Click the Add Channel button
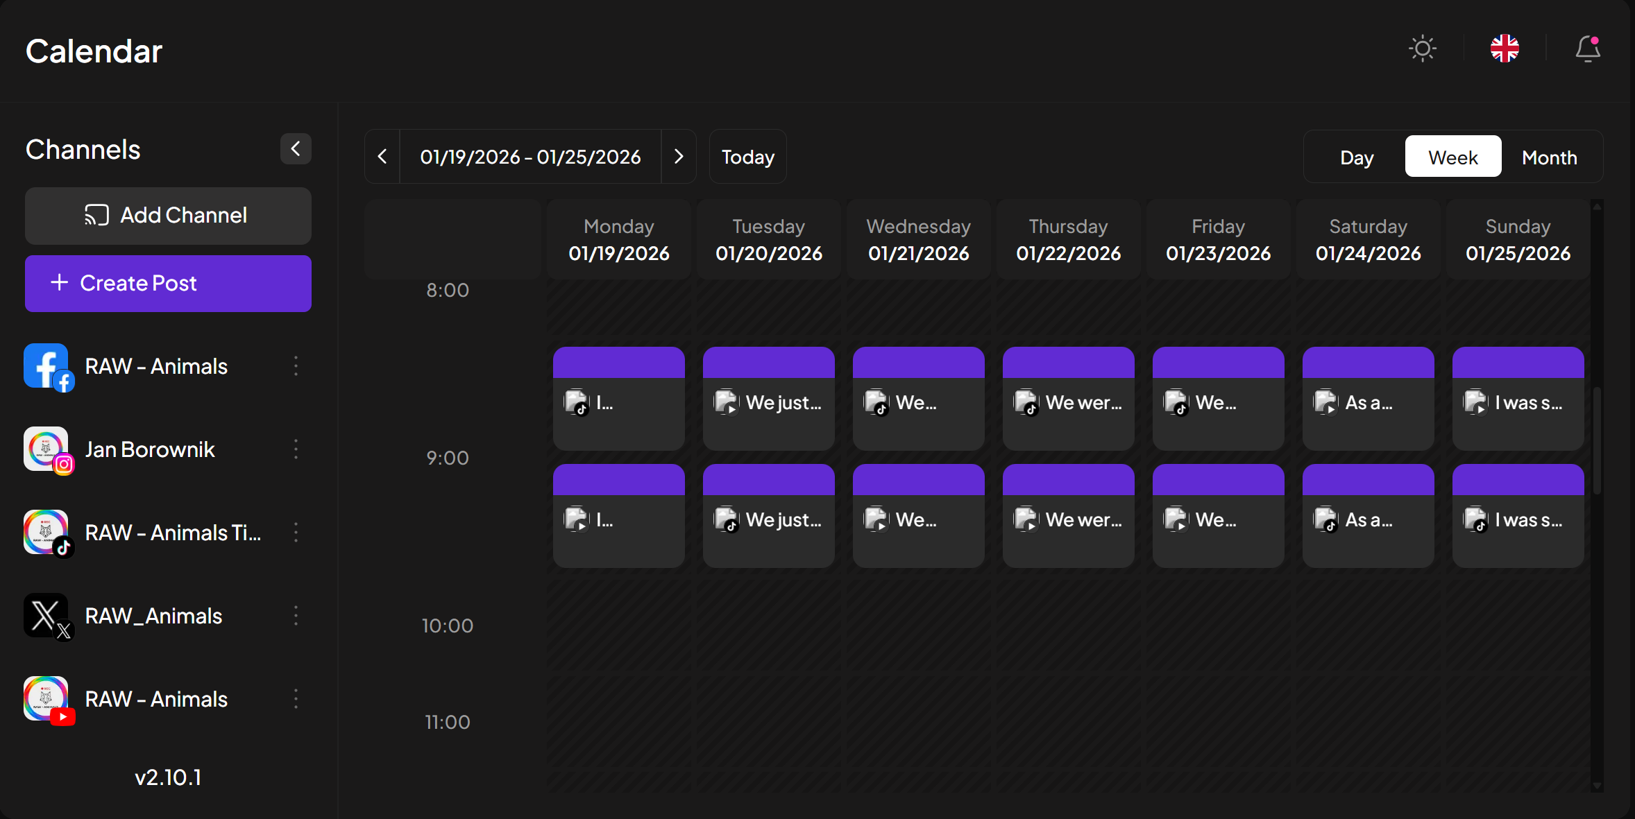This screenshot has height=819, width=1635. point(168,216)
